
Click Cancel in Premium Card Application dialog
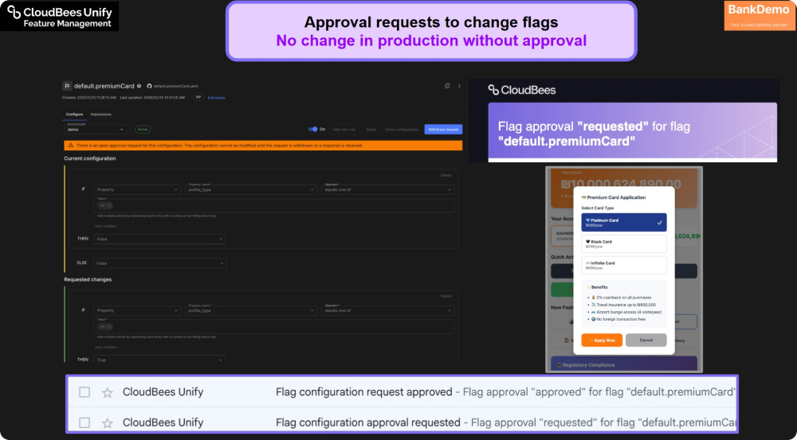point(646,340)
